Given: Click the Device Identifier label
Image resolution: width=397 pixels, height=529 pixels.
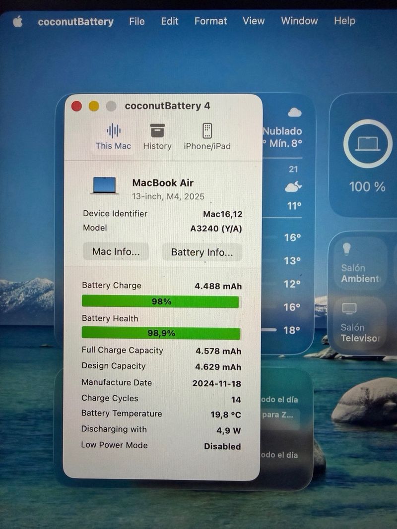Looking at the screenshot, I should tap(115, 214).
